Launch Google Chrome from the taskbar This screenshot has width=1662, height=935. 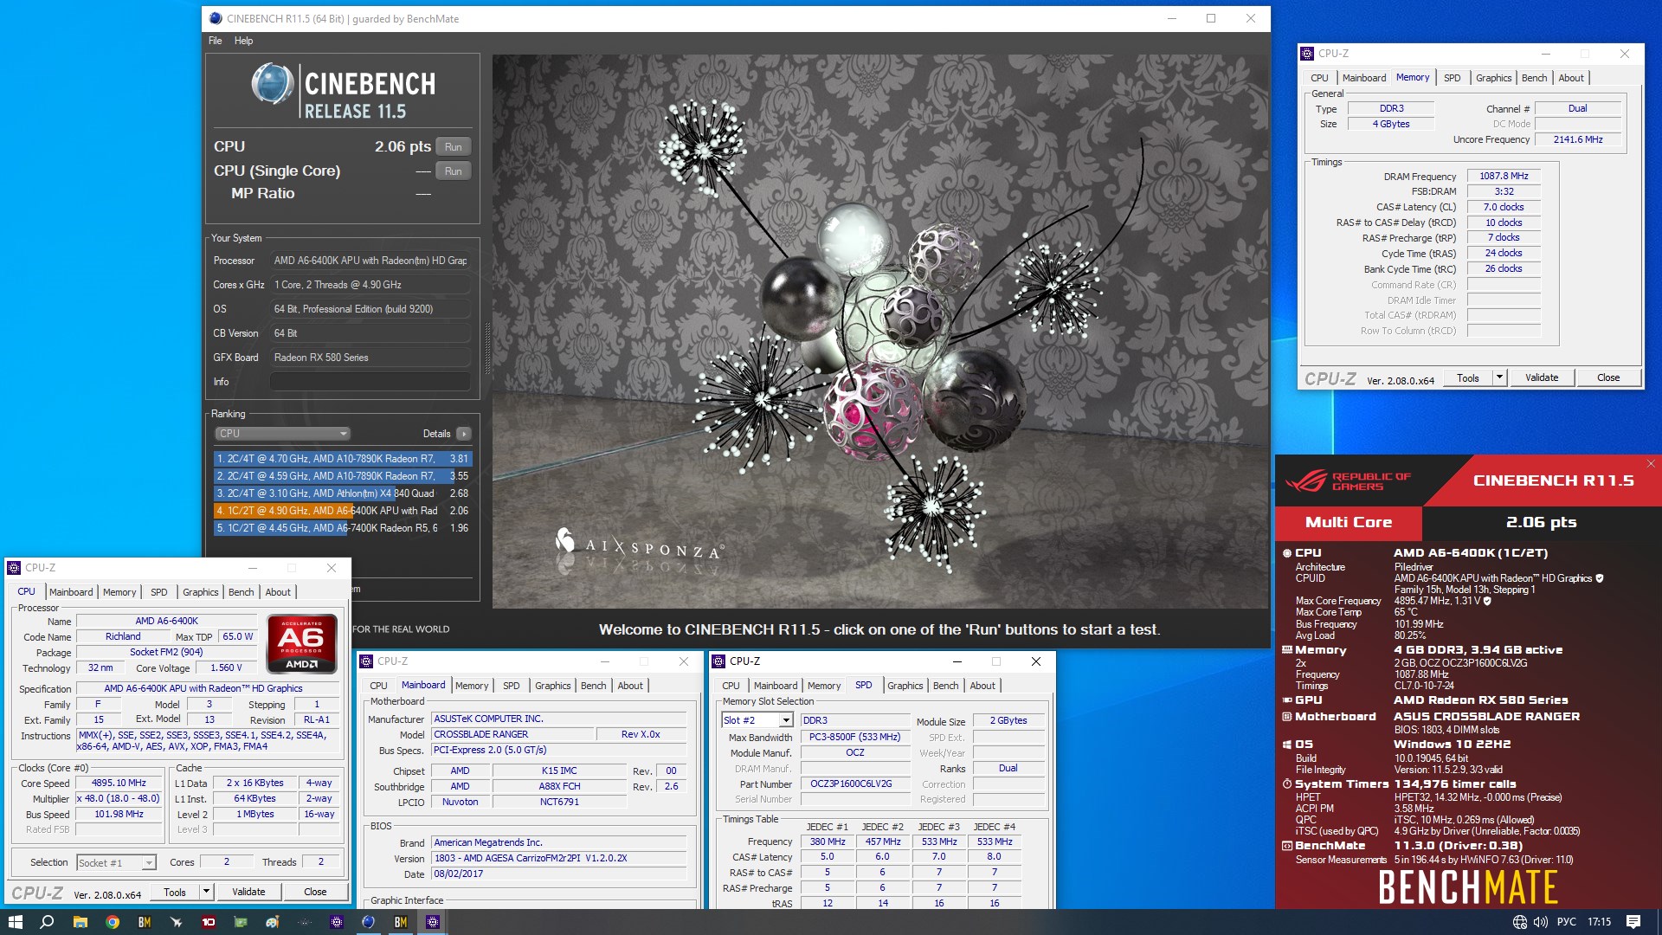click(x=113, y=922)
